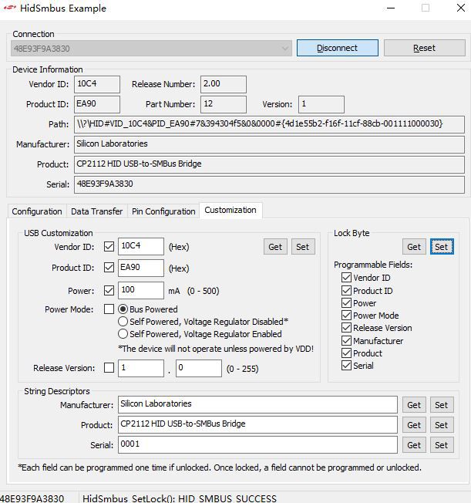Get the Product string descriptor

click(x=414, y=425)
